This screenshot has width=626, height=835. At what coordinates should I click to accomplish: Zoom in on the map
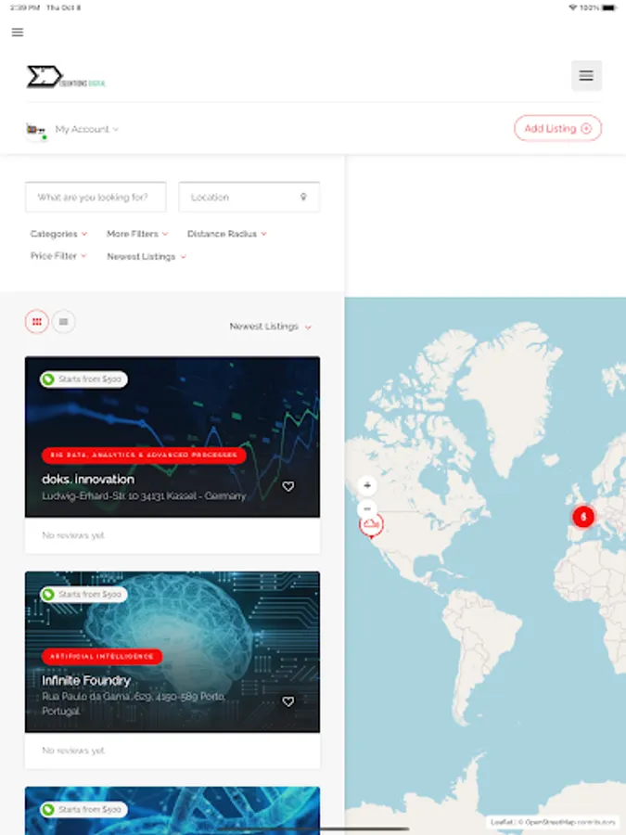[366, 485]
